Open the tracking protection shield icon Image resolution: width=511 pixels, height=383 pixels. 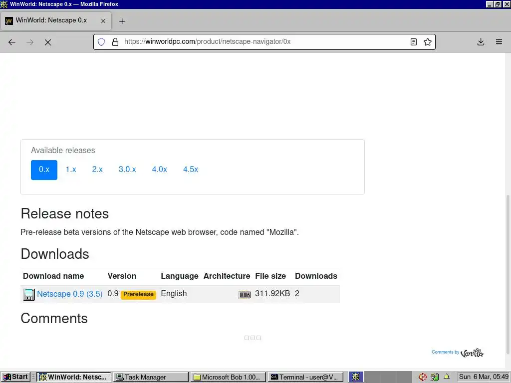(x=101, y=42)
